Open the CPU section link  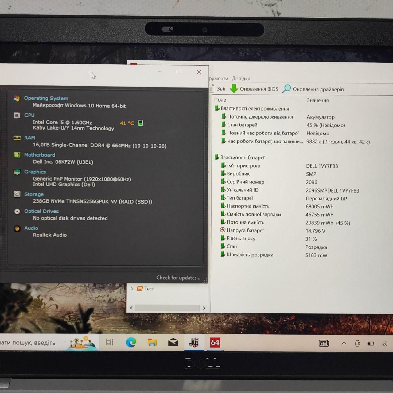coord(29,115)
